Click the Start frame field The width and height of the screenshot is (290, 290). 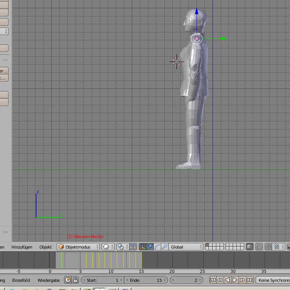102,280
